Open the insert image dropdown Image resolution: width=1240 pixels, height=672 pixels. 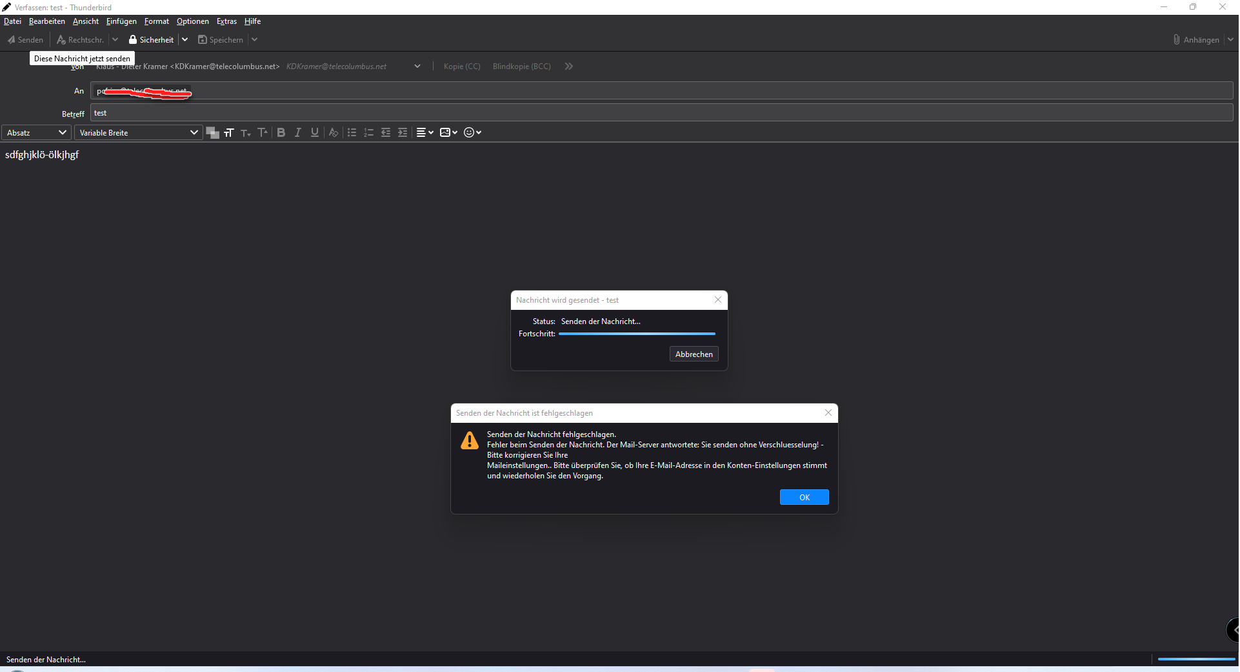(x=448, y=132)
